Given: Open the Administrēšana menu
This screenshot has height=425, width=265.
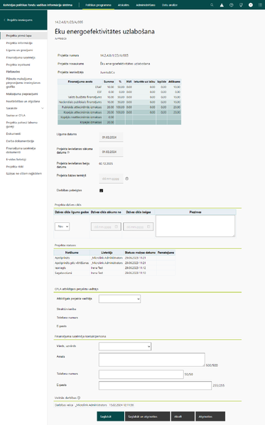Looking at the screenshot, I should pos(146,5).
